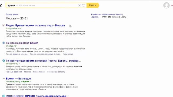The image size is (173, 97).
Task: Open МОСКОВСКОЕ ВРЕМЯ result title
Action: pos(37,96)
